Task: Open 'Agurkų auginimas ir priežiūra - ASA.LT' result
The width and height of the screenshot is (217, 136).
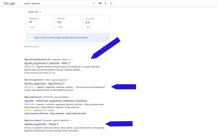Action: tap(47, 63)
